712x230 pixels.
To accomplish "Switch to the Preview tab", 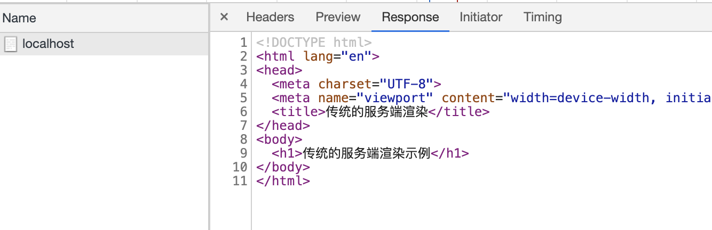I will click(338, 17).
